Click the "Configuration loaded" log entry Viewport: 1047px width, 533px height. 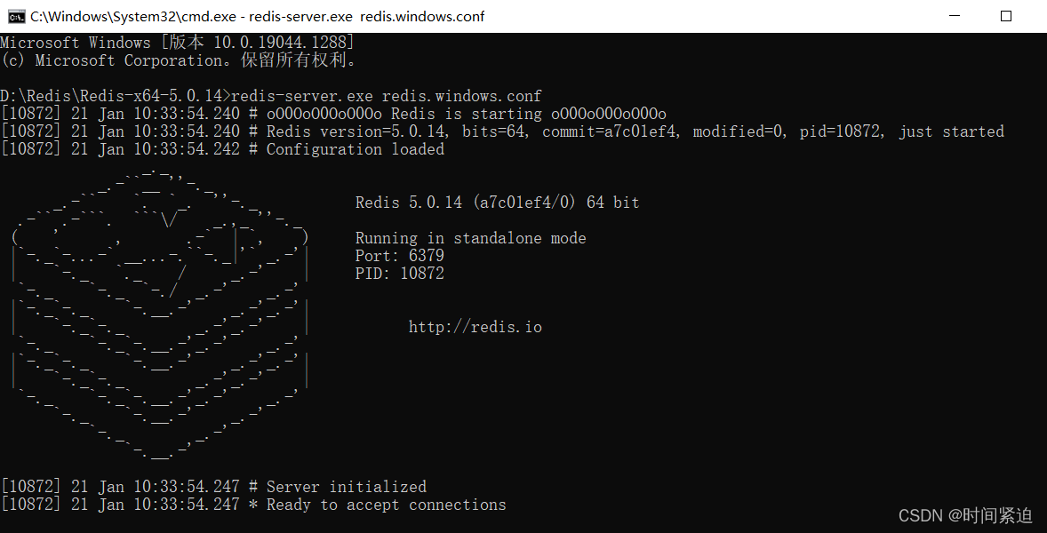tap(355, 149)
